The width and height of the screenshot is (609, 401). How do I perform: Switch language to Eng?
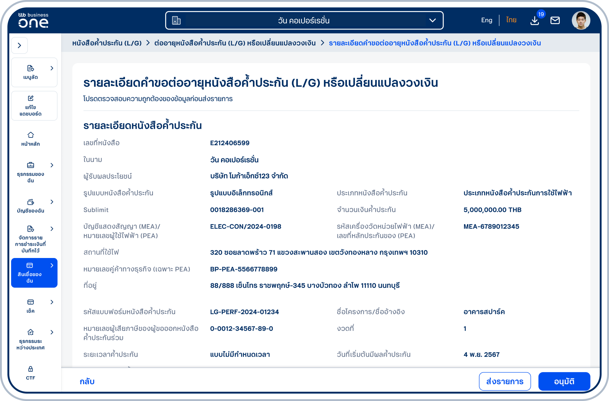pos(486,20)
